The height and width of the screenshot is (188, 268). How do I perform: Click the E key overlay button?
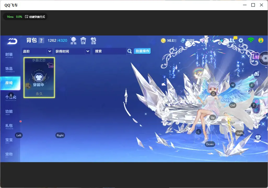coord(252,85)
